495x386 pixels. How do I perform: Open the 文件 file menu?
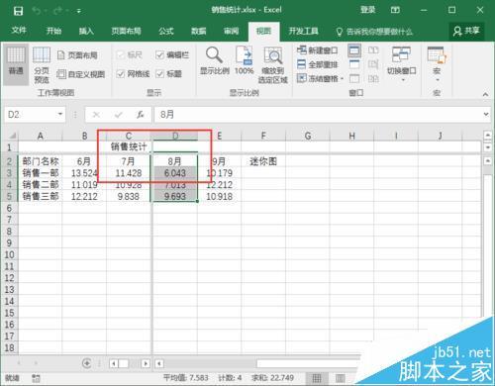19,31
